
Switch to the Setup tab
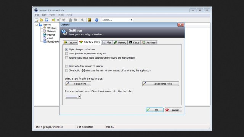tap(134, 43)
